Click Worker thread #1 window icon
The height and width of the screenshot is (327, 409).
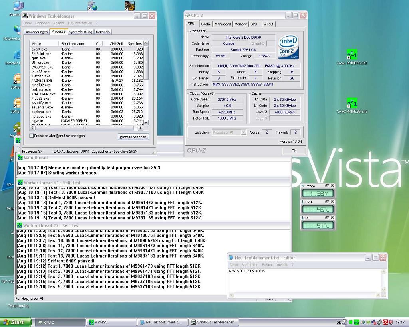point(20,183)
